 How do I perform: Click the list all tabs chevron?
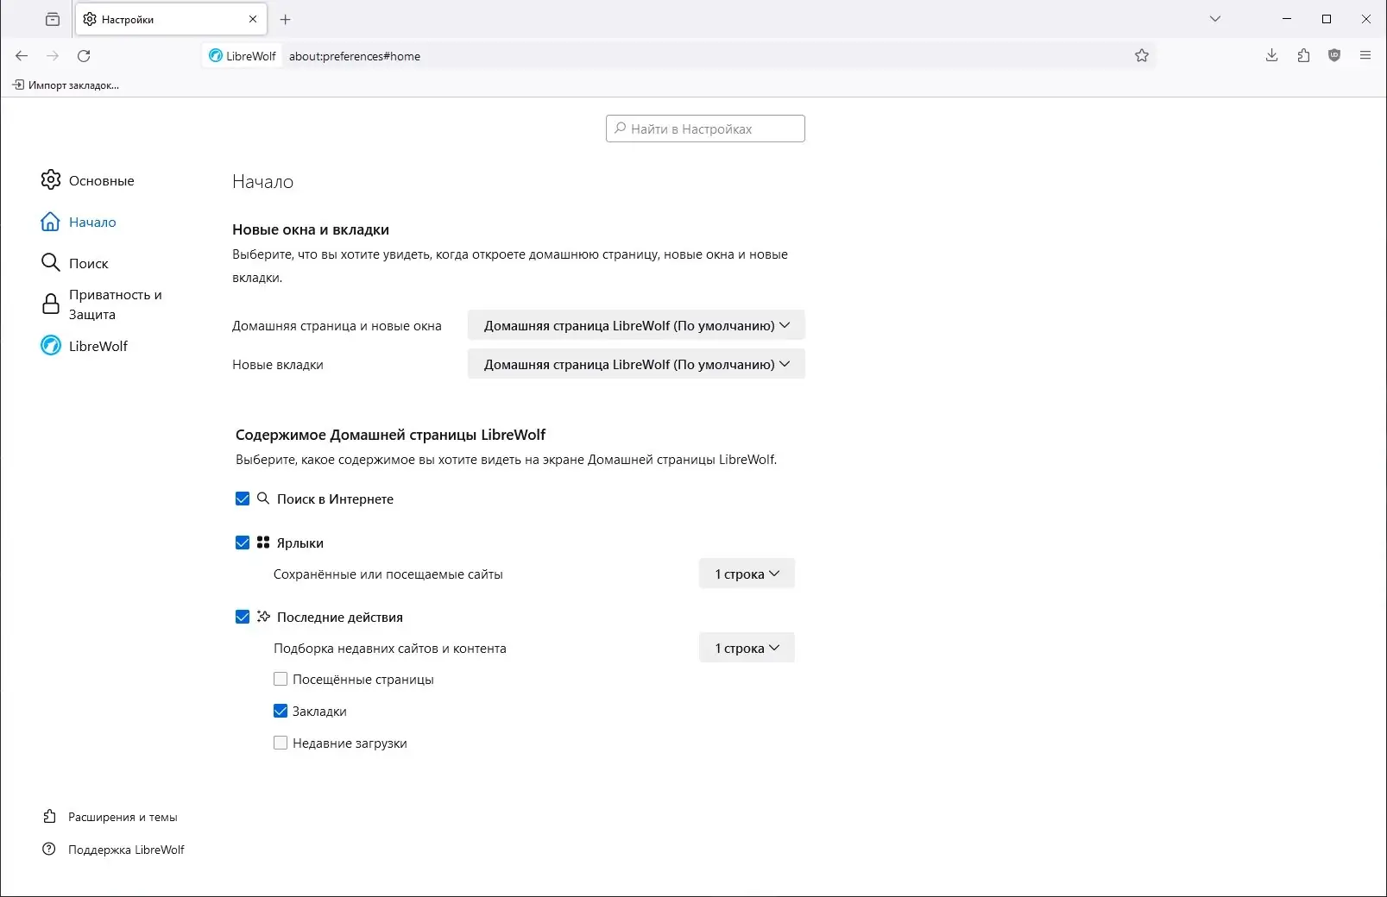pos(1215,19)
